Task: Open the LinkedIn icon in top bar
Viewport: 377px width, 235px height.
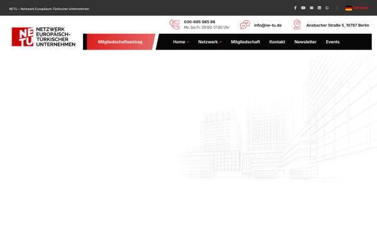Action: pyautogui.click(x=319, y=8)
